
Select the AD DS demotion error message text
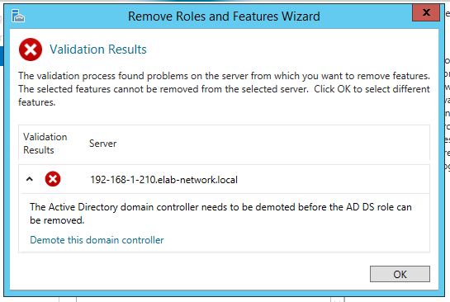tap(220, 214)
